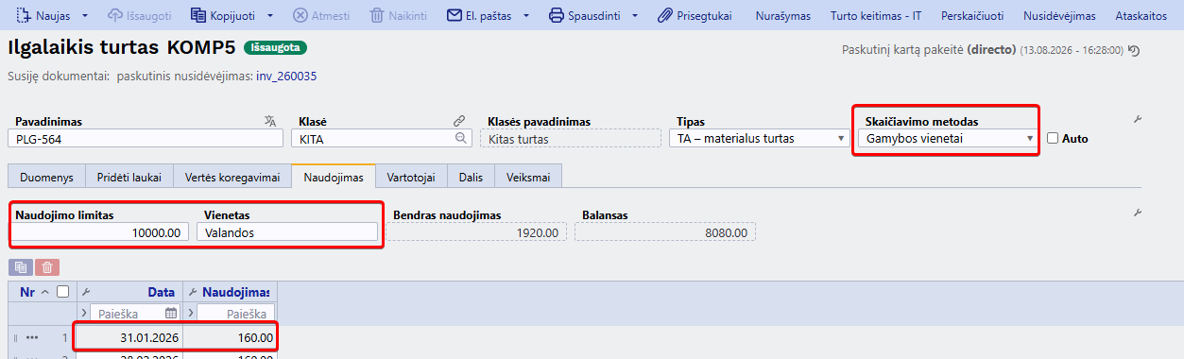1184x359 pixels.
Task: Click the Naudojimo limitas field
Action: click(x=98, y=231)
